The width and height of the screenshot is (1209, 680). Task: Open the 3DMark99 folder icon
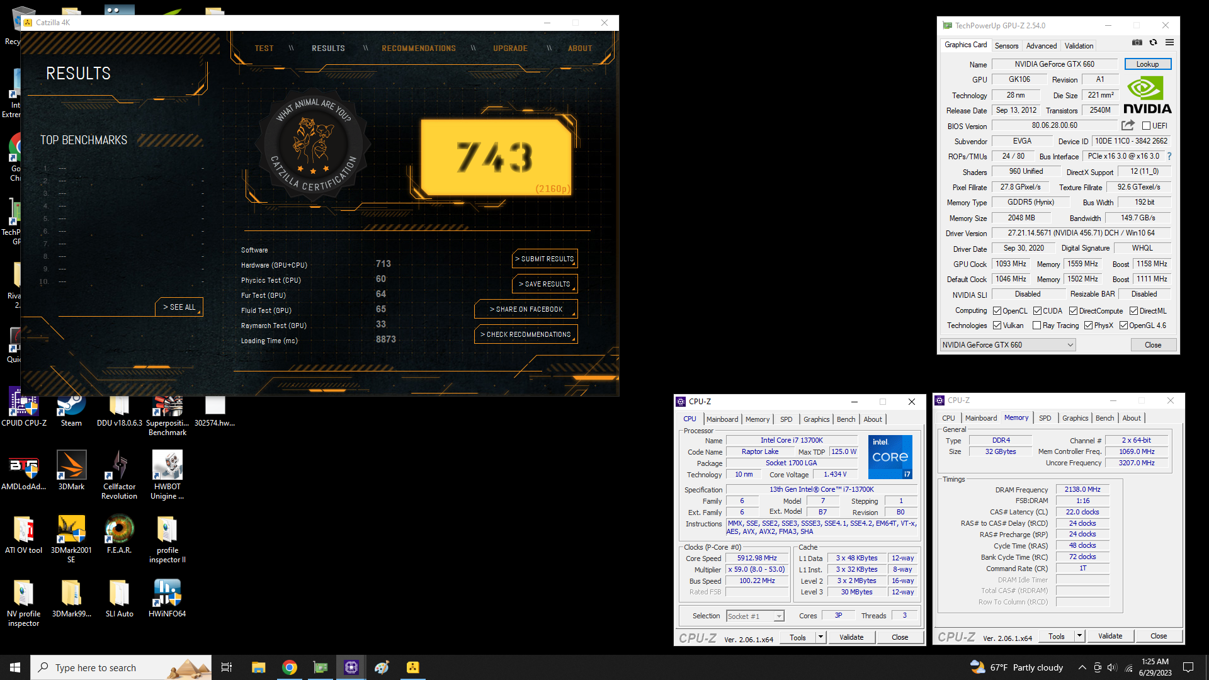point(71,598)
